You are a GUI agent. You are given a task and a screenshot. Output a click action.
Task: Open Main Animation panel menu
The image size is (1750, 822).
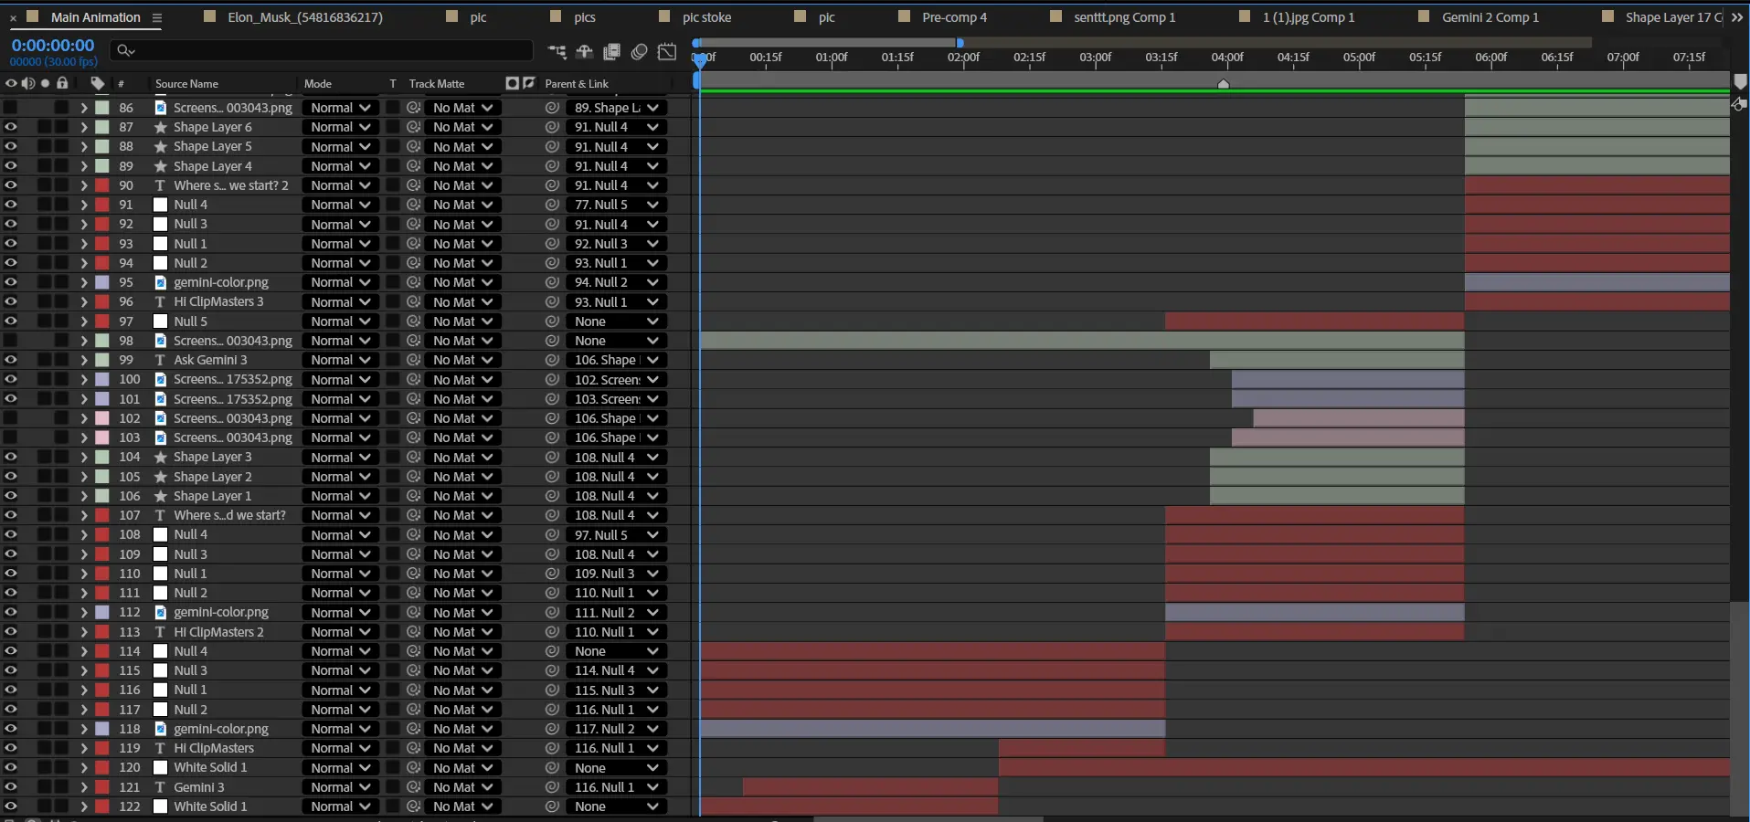tap(157, 17)
